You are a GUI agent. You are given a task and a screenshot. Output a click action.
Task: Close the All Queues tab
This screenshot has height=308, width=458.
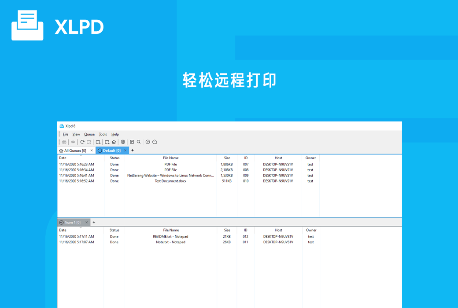click(x=92, y=150)
